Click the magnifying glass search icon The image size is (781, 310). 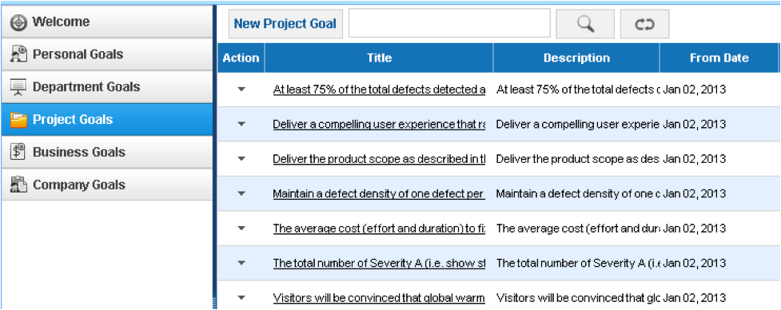pos(585,24)
